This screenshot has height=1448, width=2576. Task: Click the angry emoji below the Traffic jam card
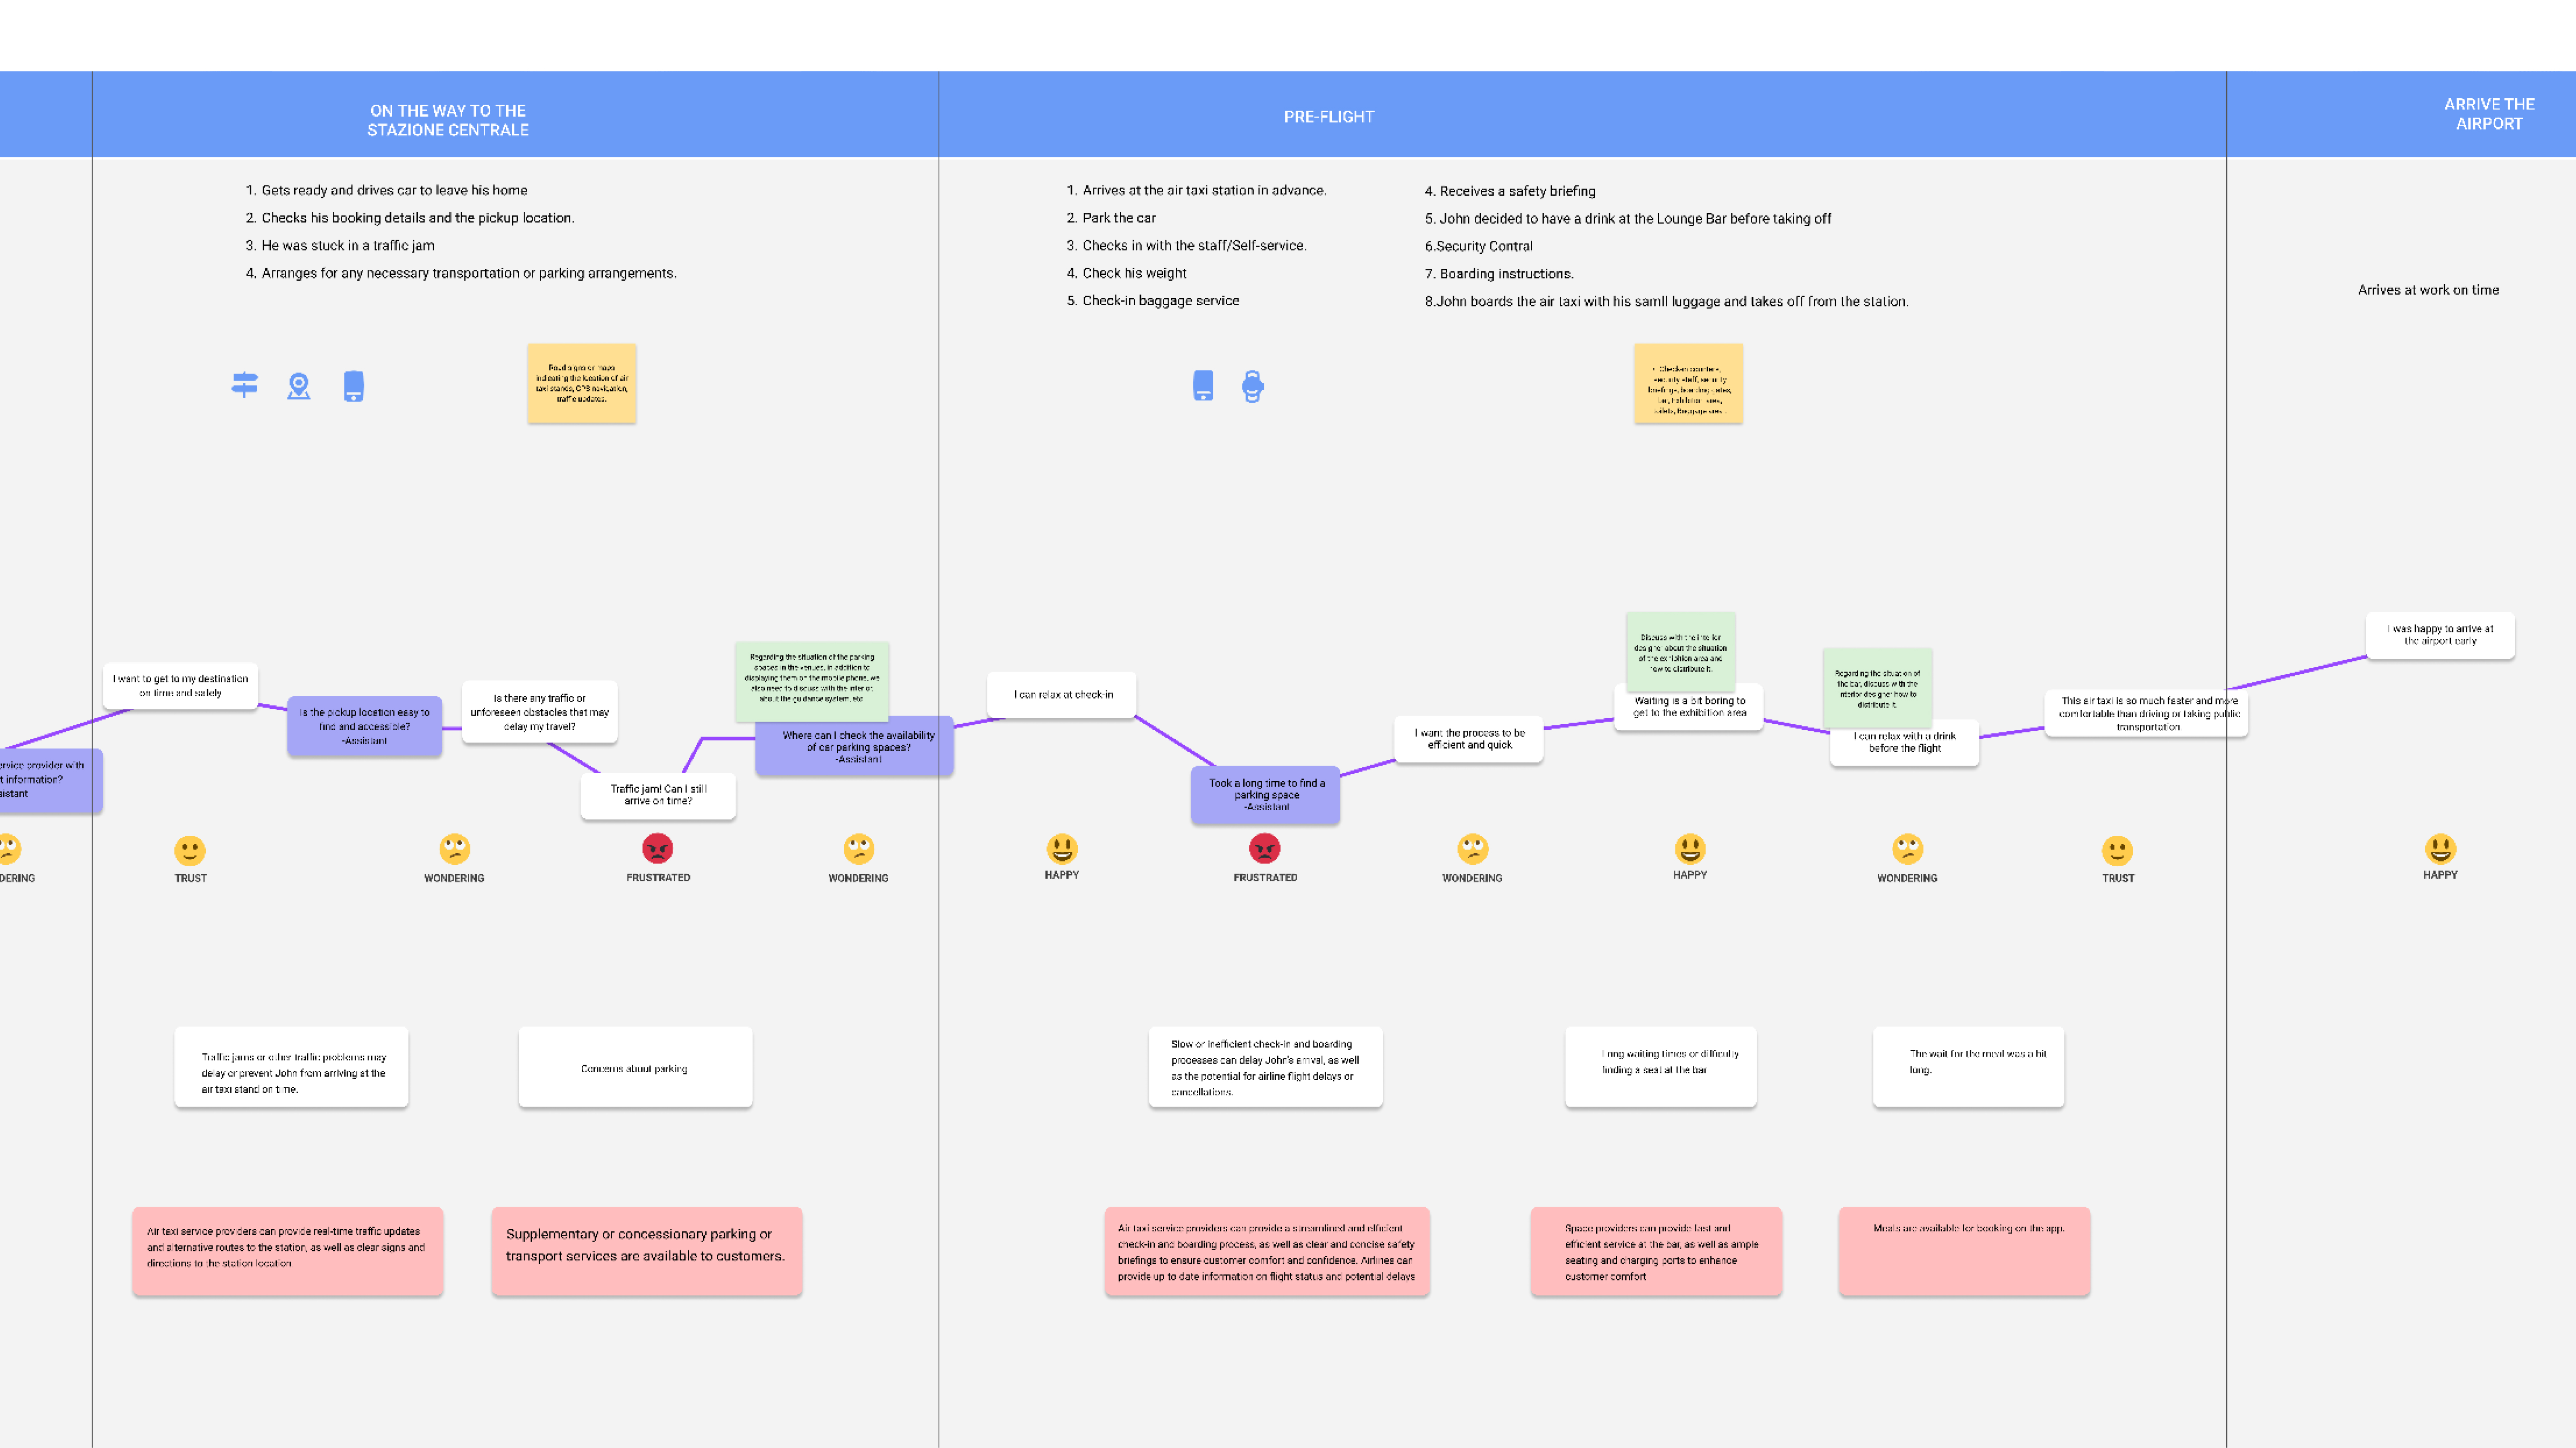pyautogui.click(x=657, y=848)
